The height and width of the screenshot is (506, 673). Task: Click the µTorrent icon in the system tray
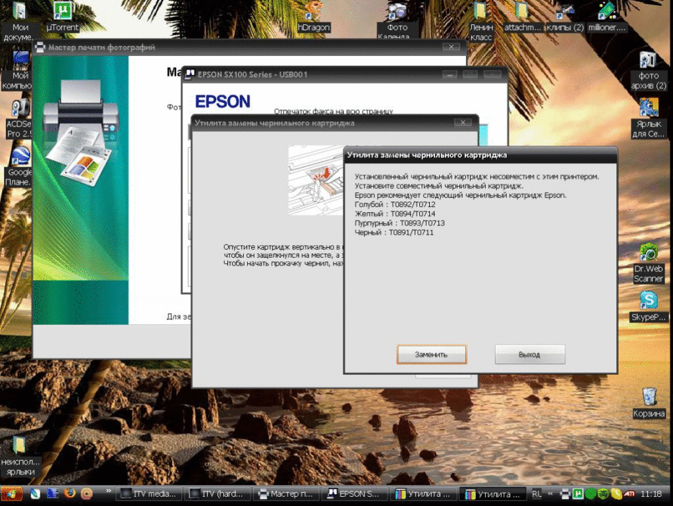pos(577,494)
